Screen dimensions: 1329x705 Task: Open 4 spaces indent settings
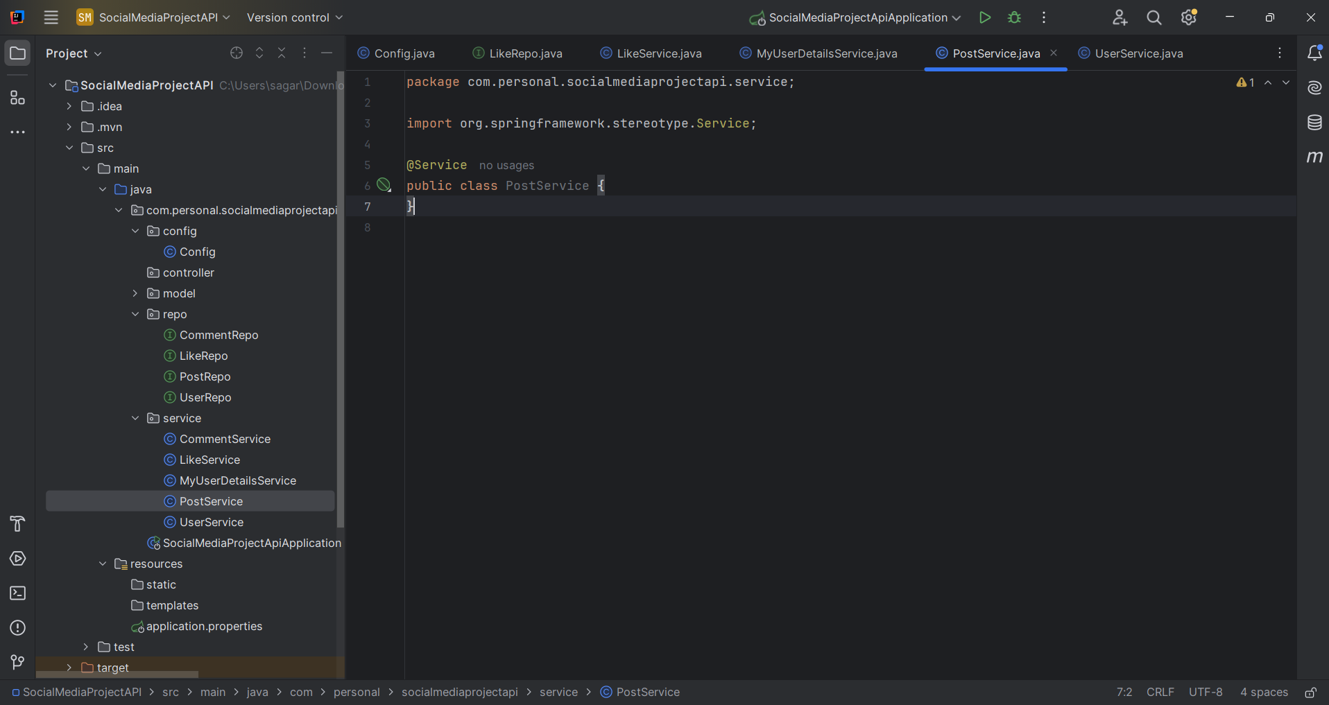point(1264,692)
